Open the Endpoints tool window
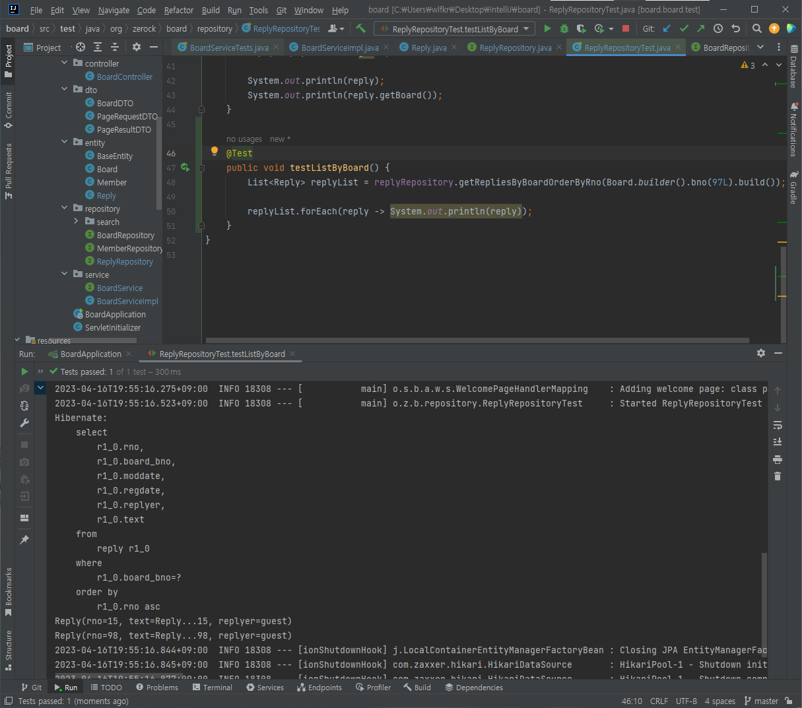The image size is (802, 708). click(x=319, y=688)
